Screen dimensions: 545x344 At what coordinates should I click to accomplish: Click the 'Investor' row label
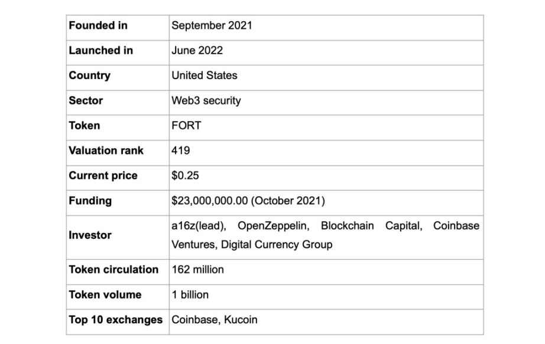pyautogui.click(x=90, y=235)
